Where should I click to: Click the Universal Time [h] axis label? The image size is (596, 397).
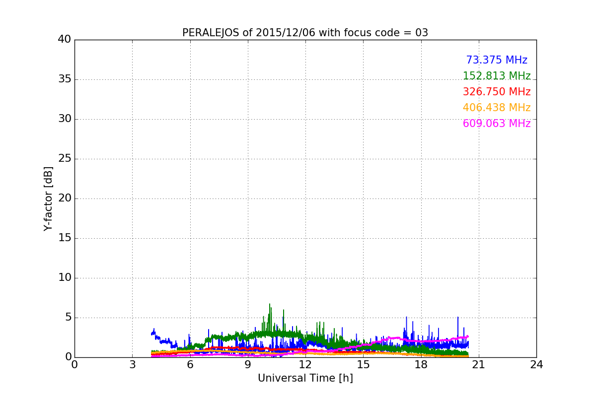pyautogui.click(x=305, y=378)
